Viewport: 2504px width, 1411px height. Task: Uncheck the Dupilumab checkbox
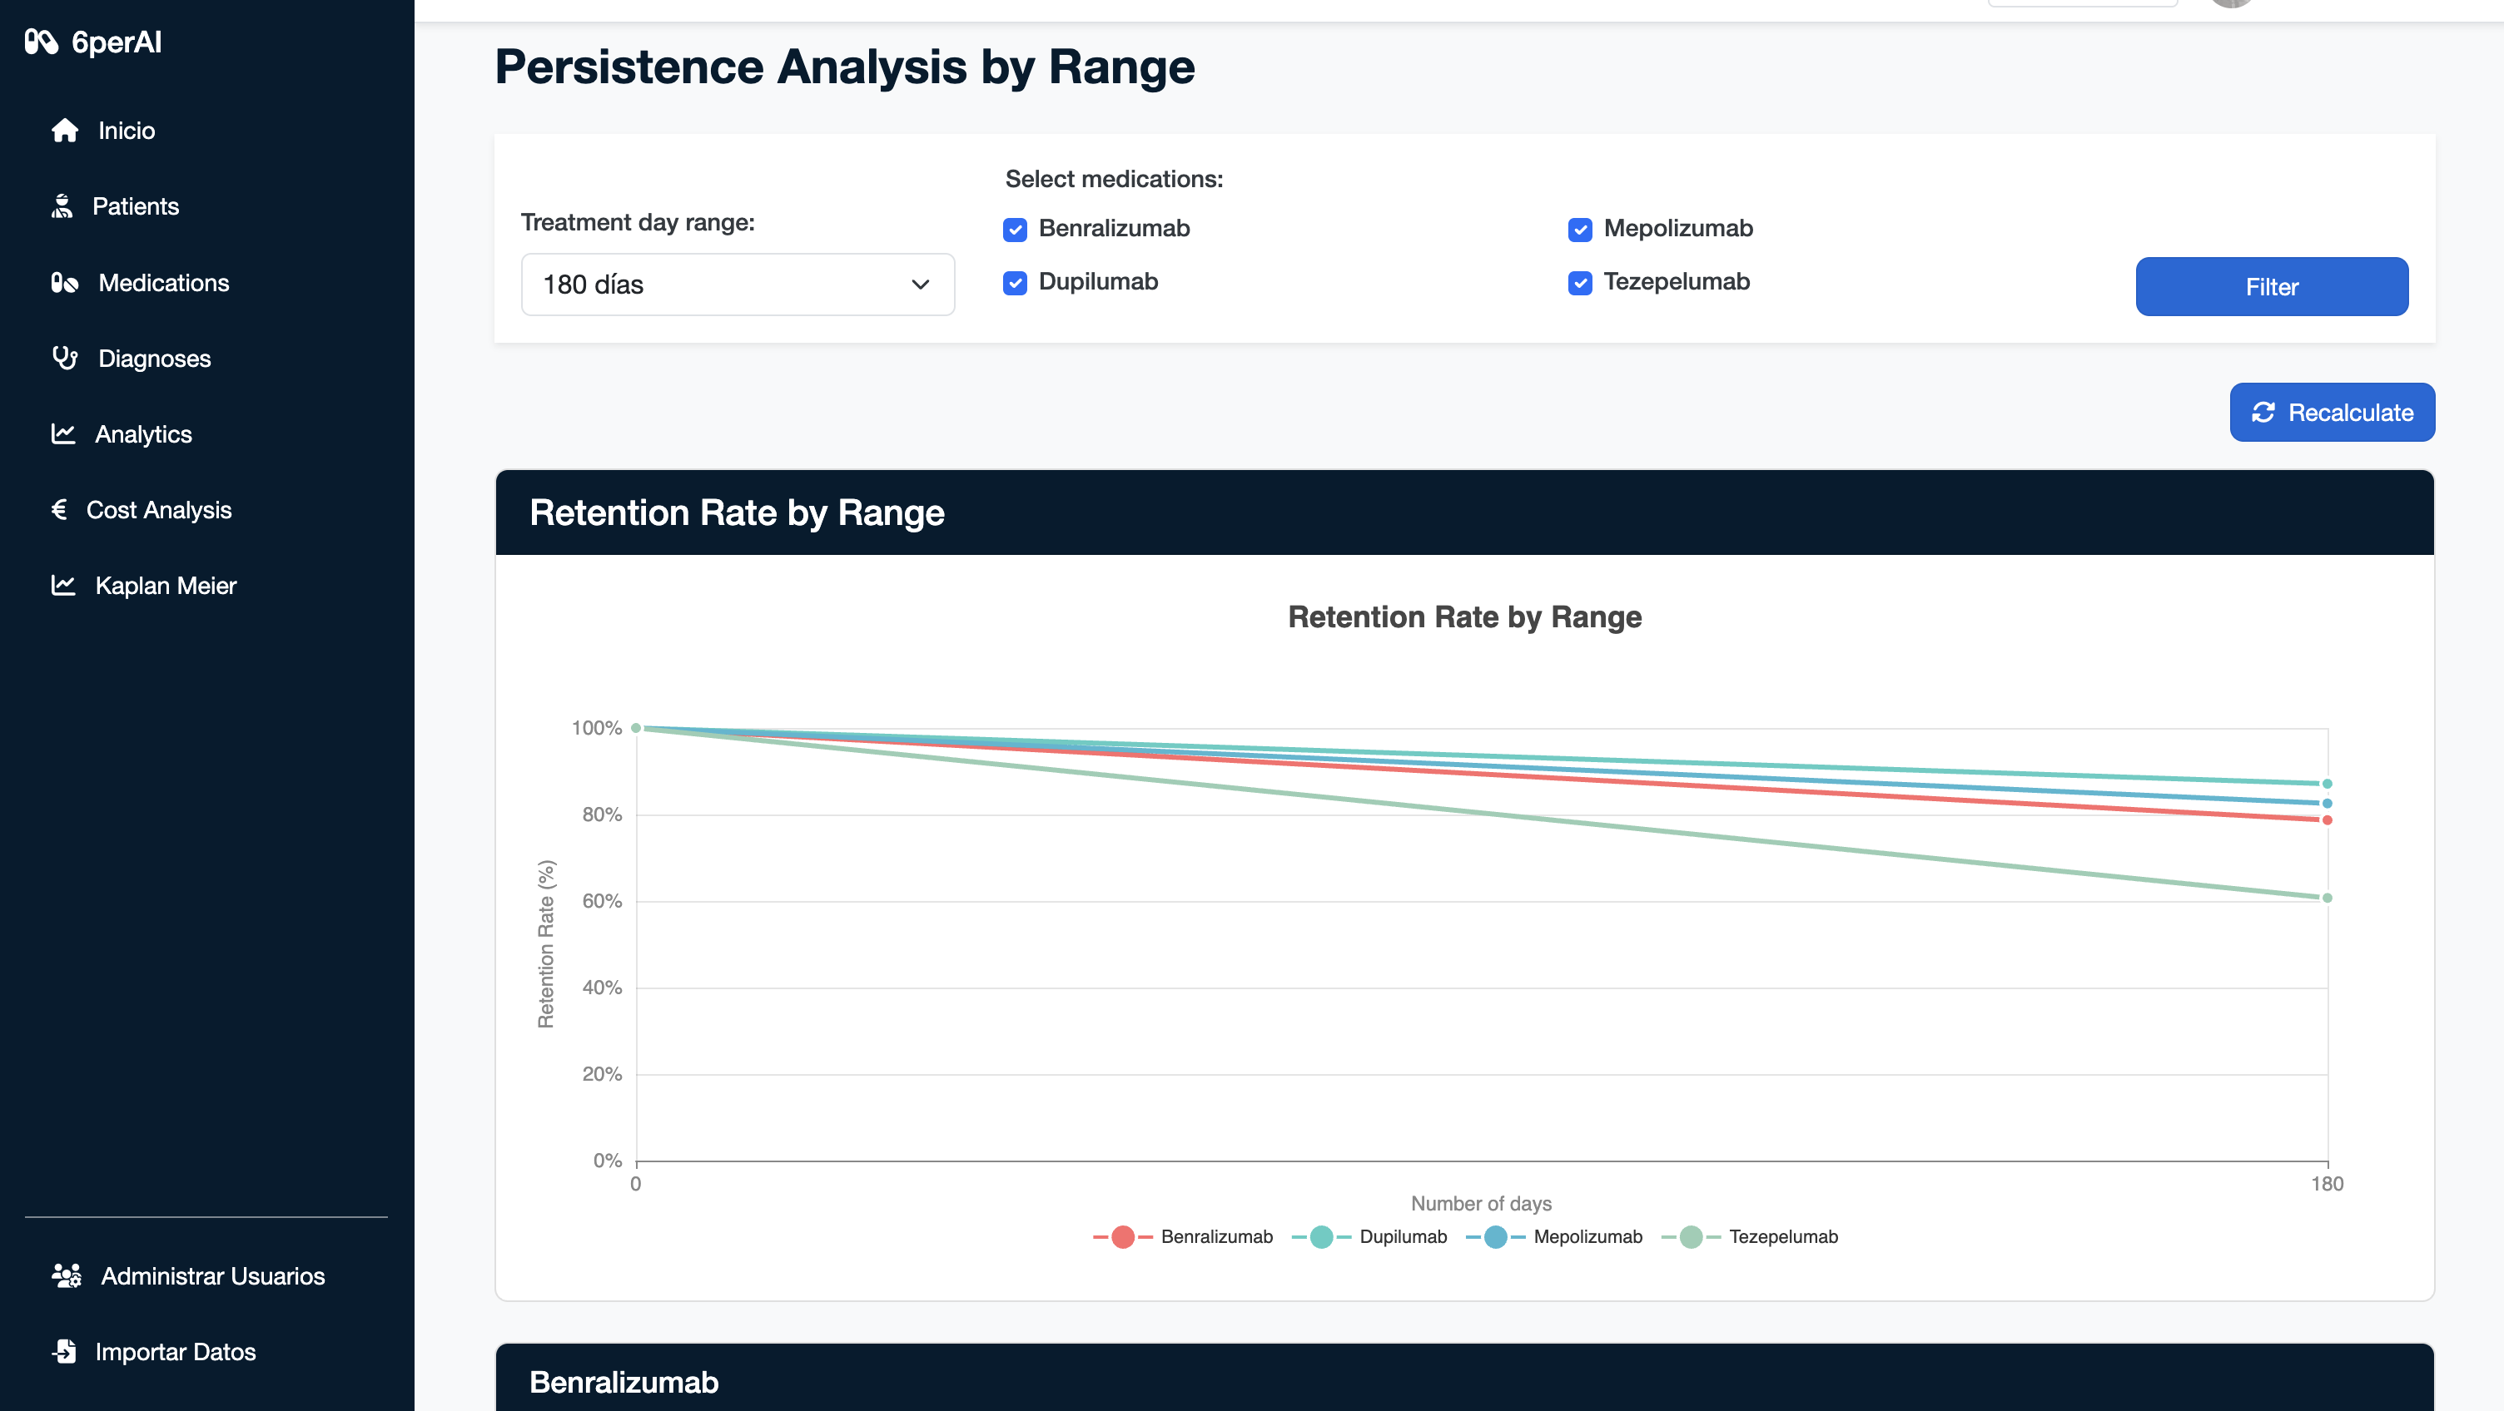click(1015, 283)
